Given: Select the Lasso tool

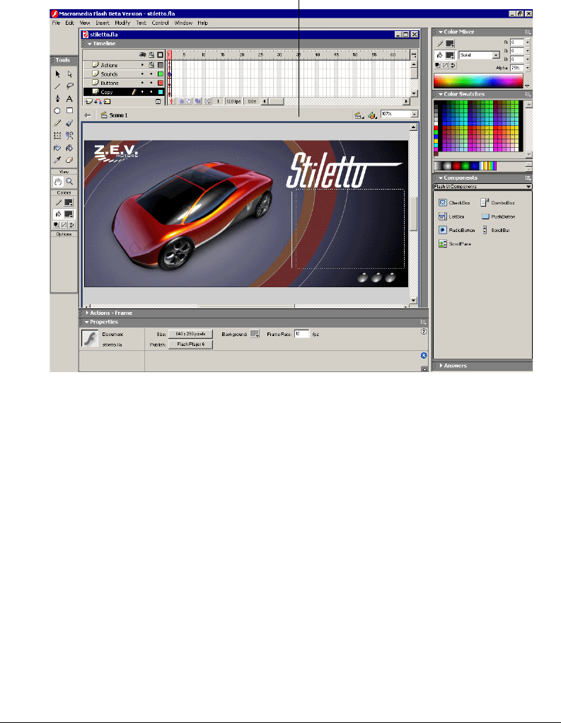Looking at the screenshot, I should point(69,86).
